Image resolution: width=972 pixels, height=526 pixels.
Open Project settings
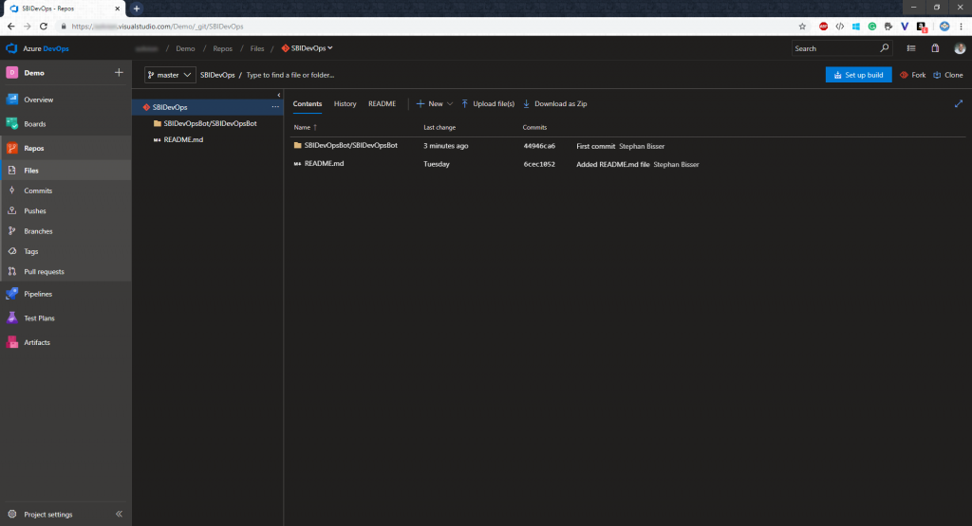(x=48, y=515)
